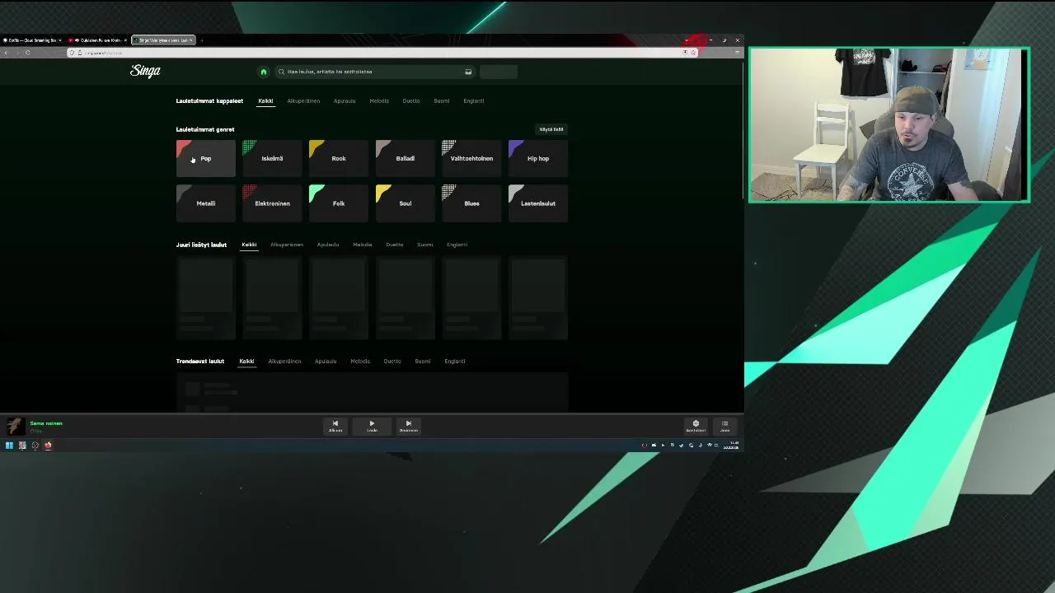The image size is (1055, 593).
Task: Select Kaikki tab in Trendaavat laulut
Action: 246,361
